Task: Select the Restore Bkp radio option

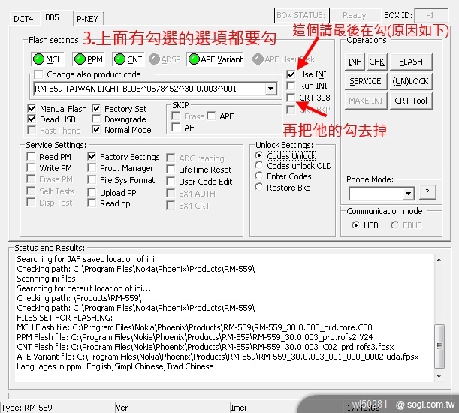Action: click(260, 188)
